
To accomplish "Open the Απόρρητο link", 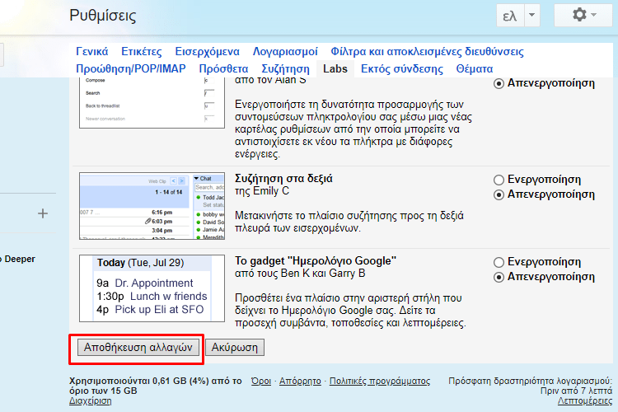I will pyautogui.click(x=300, y=381).
